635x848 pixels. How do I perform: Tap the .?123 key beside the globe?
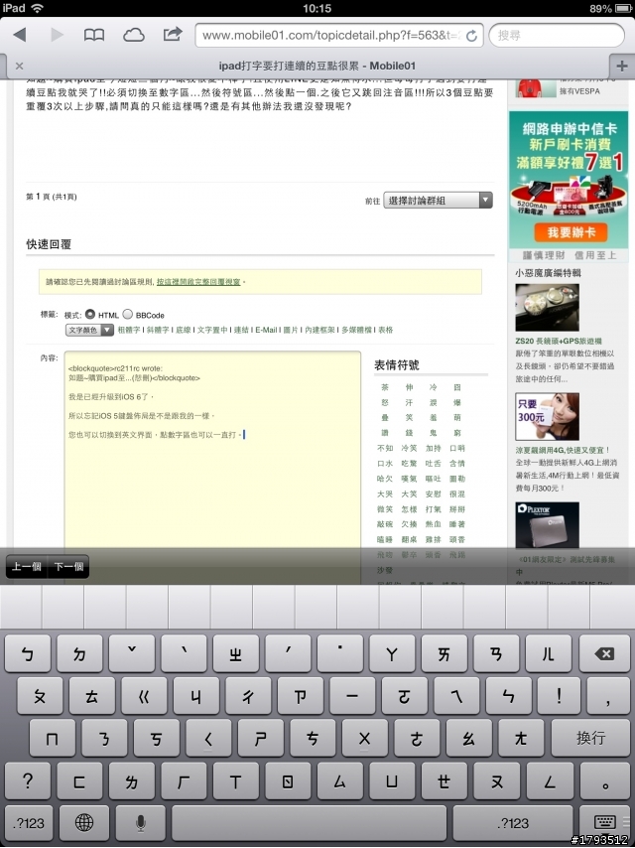click(29, 822)
